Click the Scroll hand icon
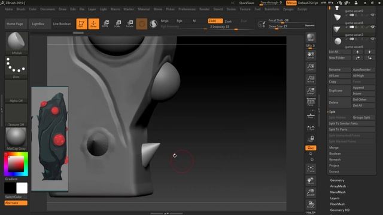 tap(311, 55)
